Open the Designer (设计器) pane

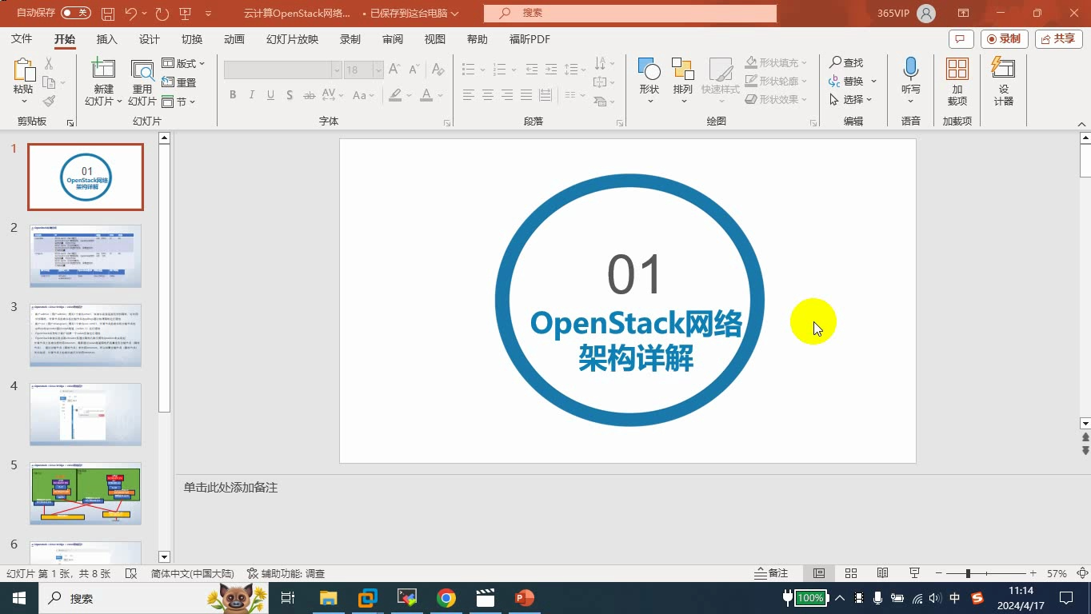[x=1002, y=80]
